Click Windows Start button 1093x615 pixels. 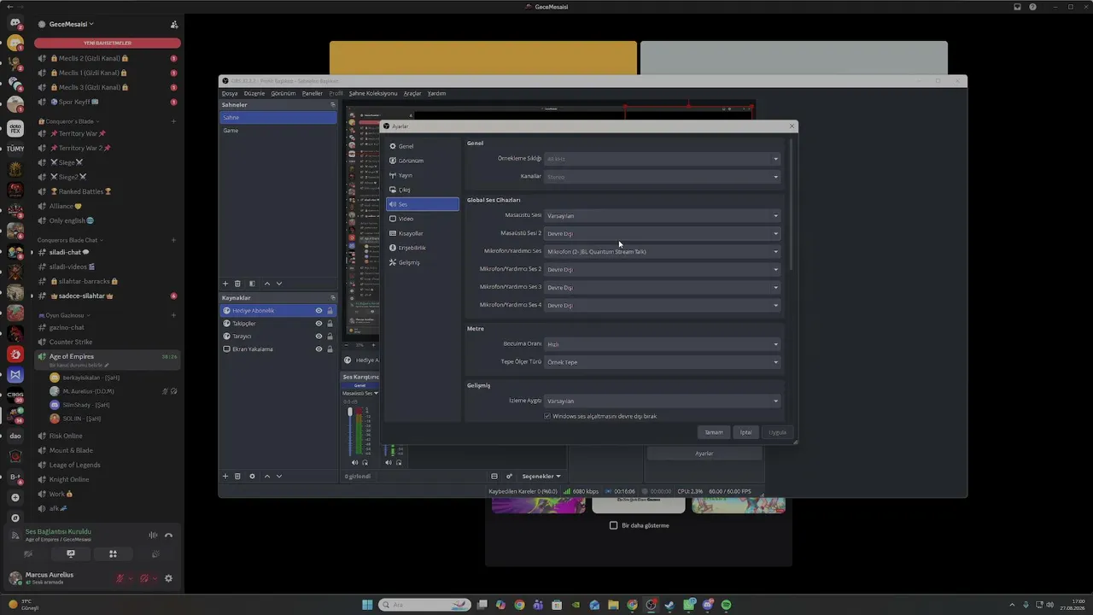click(x=367, y=605)
